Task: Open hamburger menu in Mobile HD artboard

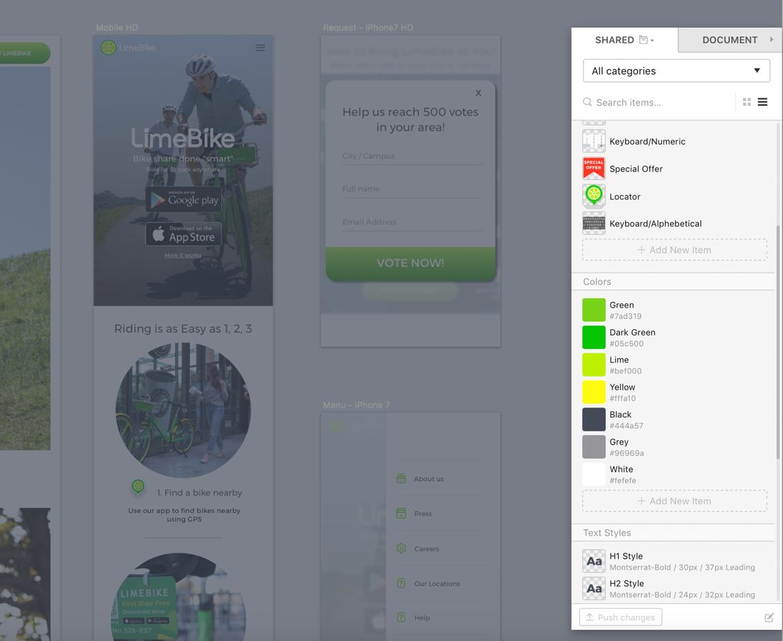Action: 260,48
